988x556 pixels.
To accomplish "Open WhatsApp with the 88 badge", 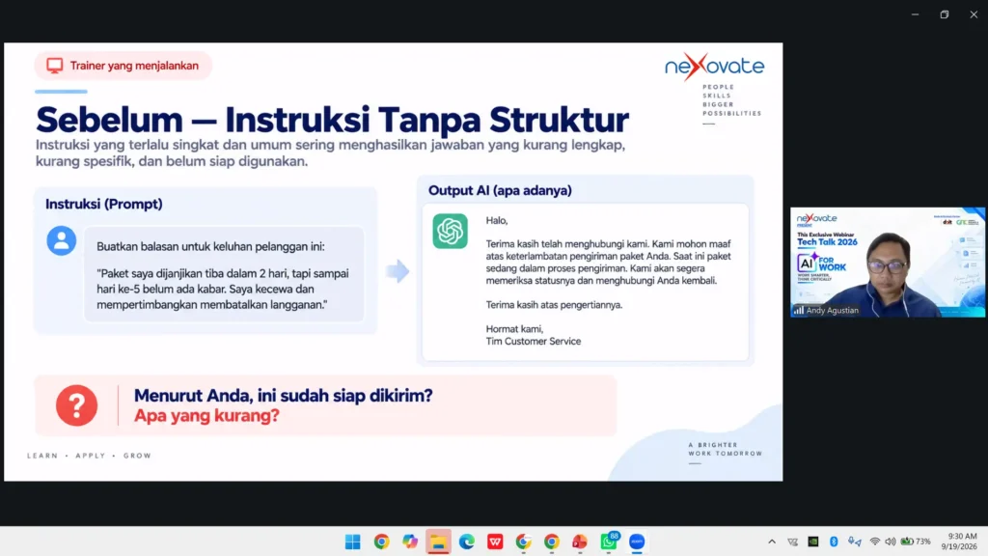I will click(x=609, y=541).
